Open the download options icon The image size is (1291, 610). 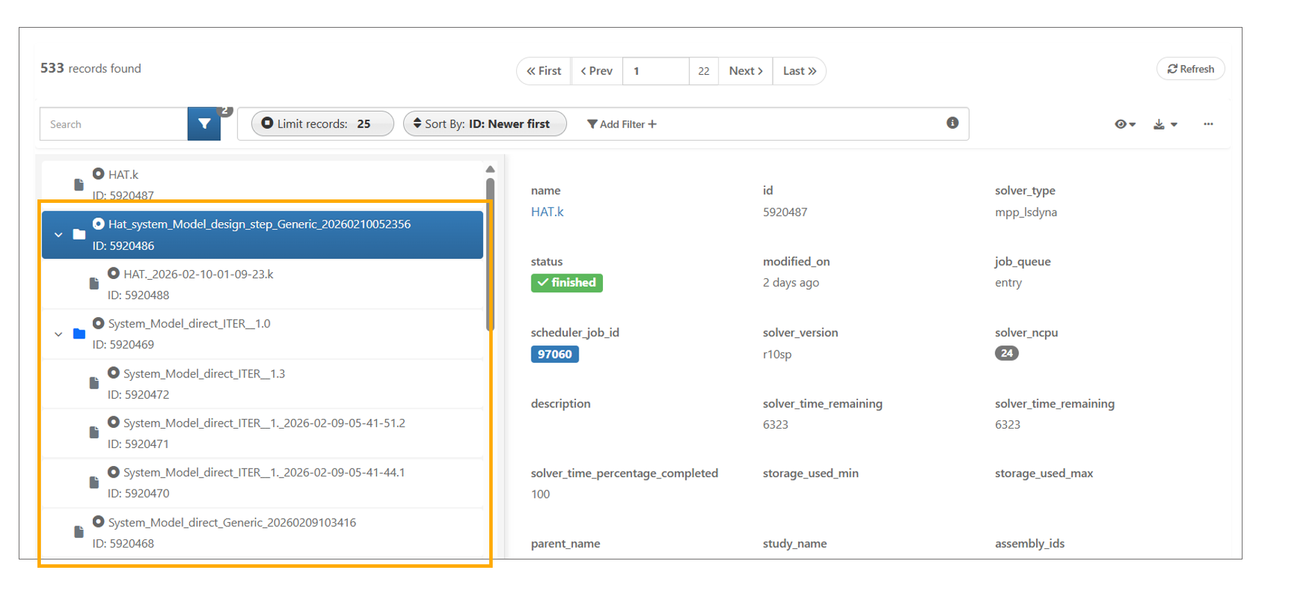1164,125
